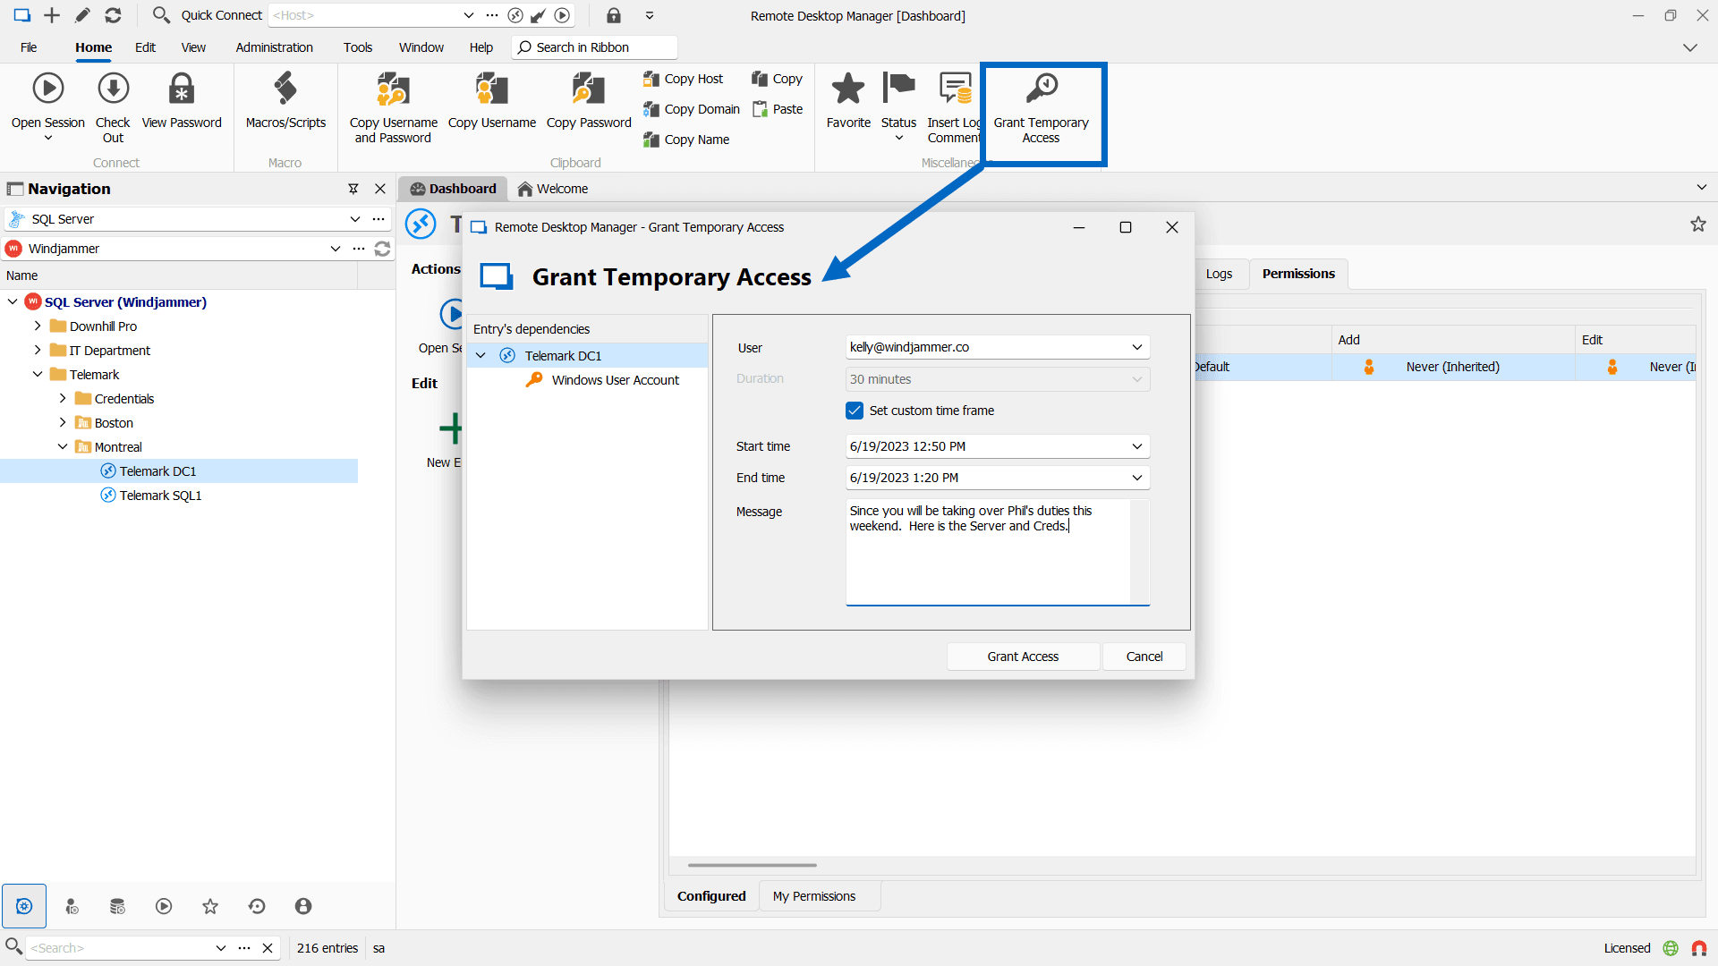Open the User dropdown for kelly@windjammer.co
The image size is (1718, 966).
pyautogui.click(x=1136, y=347)
